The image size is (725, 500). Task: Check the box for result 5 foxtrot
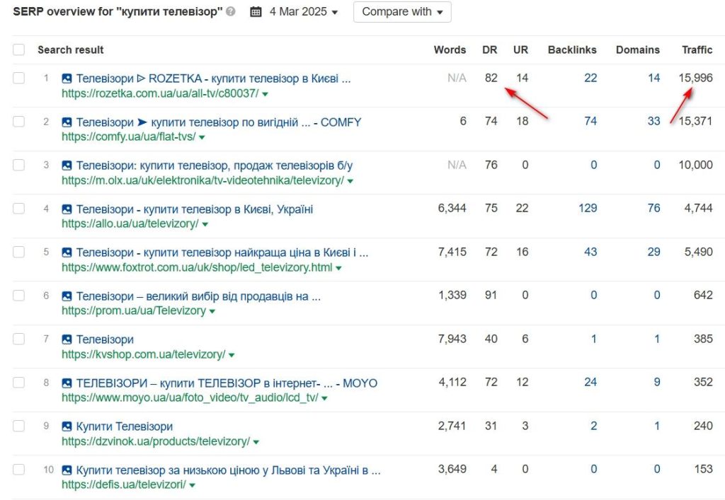point(18,252)
